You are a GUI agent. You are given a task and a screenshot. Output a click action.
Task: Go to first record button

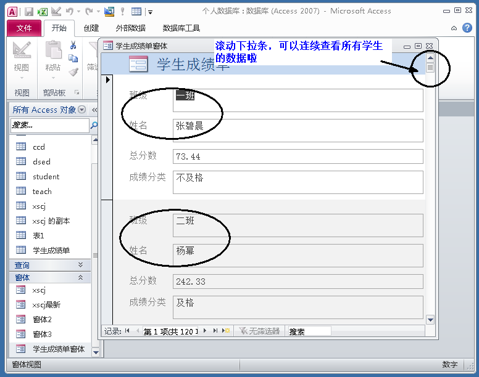(x=127, y=331)
